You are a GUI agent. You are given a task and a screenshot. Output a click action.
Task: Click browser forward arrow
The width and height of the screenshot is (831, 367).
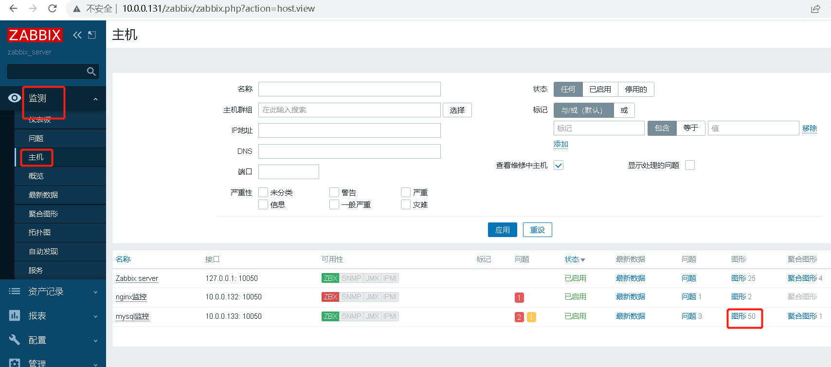(33, 8)
